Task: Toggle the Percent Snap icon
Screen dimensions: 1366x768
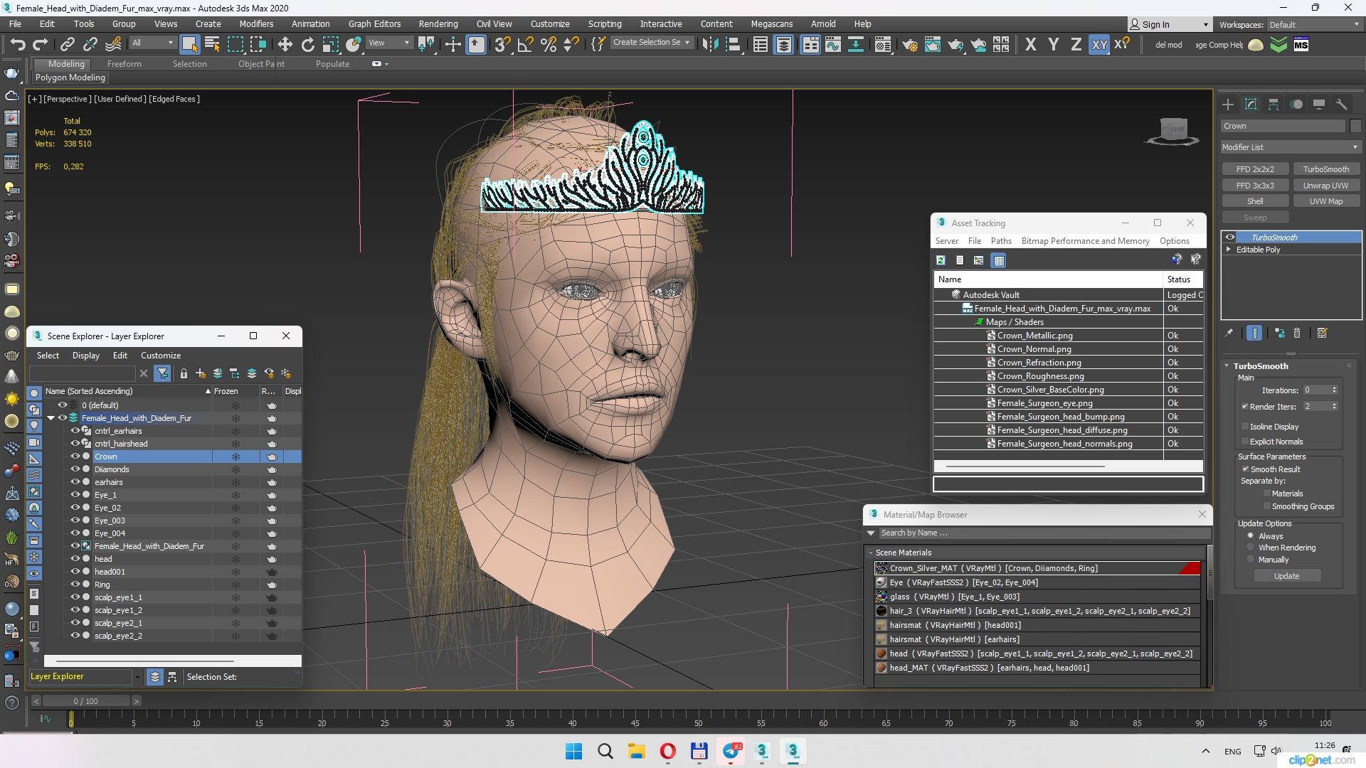Action: pos(549,45)
